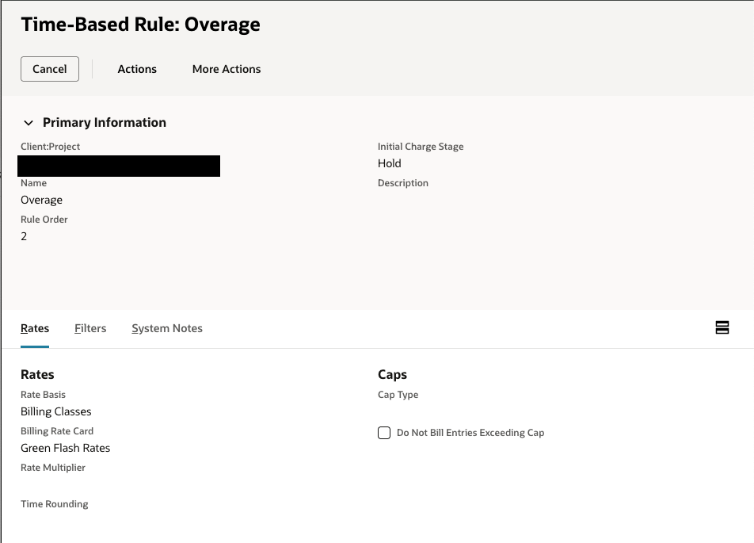Screen dimensions: 754x543
Task: Click the Billing Classes value
Action: [55, 411]
